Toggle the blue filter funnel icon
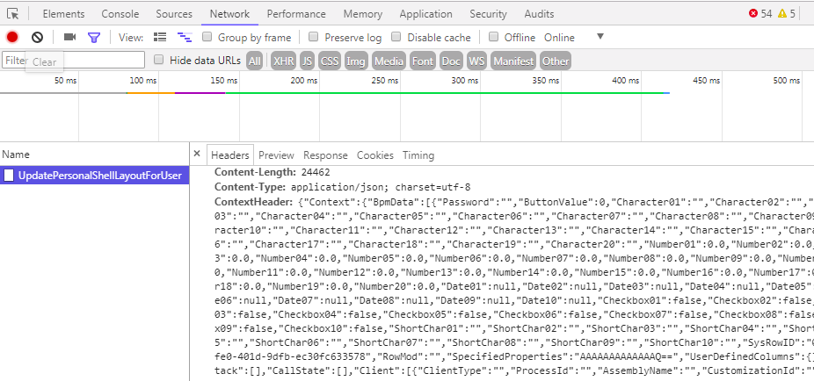814x381 pixels. point(94,38)
